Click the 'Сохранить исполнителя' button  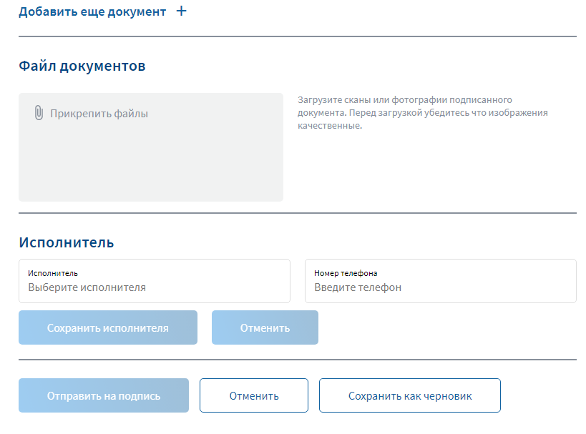(108, 327)
